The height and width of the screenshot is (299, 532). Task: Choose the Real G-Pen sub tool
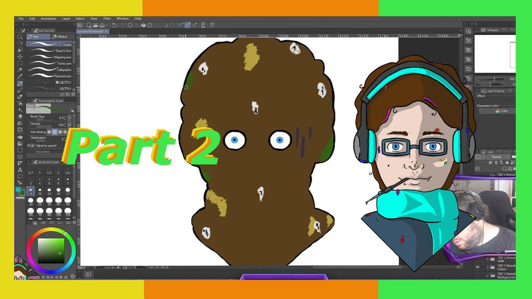[49, 51]
